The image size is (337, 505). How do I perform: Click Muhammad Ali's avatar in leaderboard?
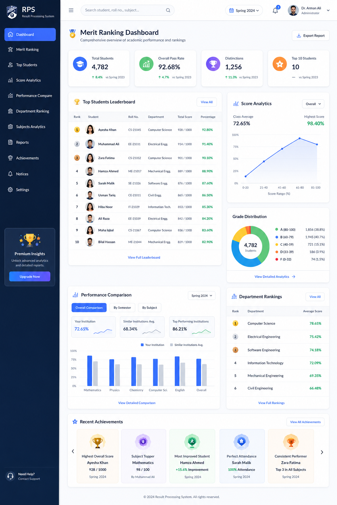tap(90, 144)
